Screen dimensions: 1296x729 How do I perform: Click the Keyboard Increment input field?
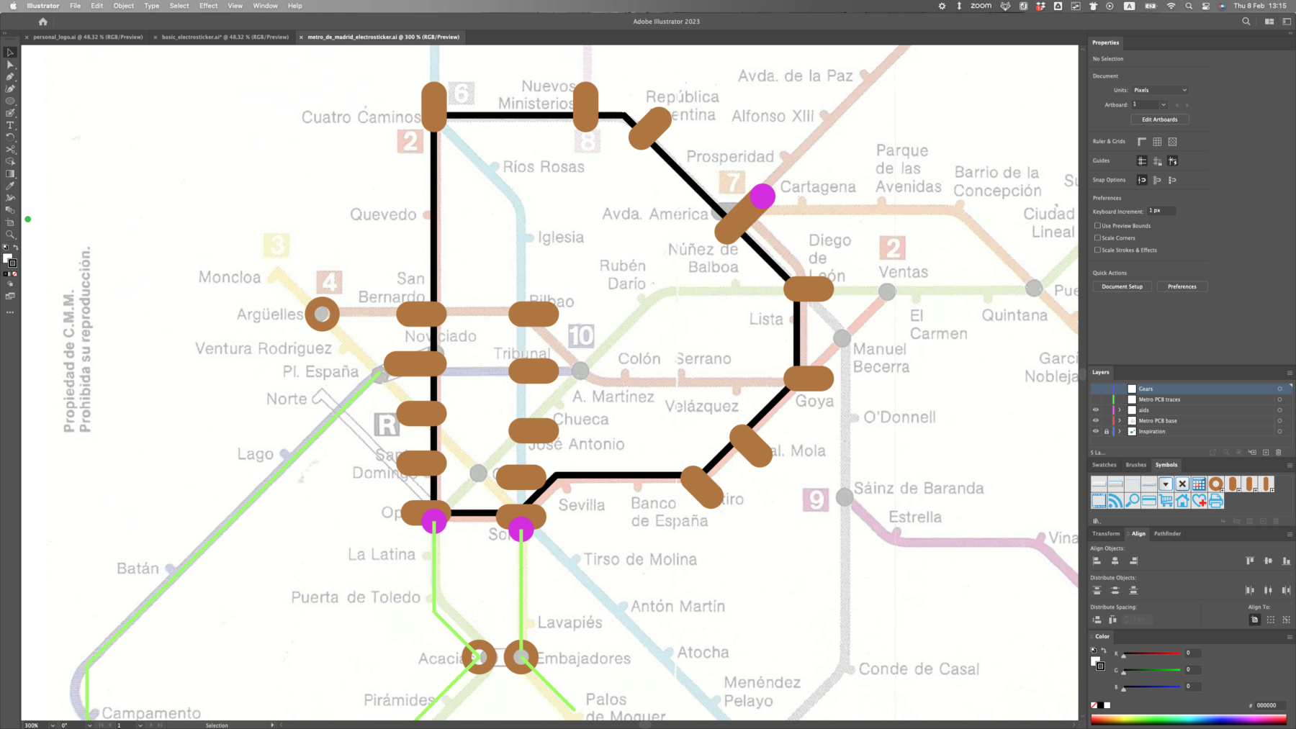point(1161,211)
